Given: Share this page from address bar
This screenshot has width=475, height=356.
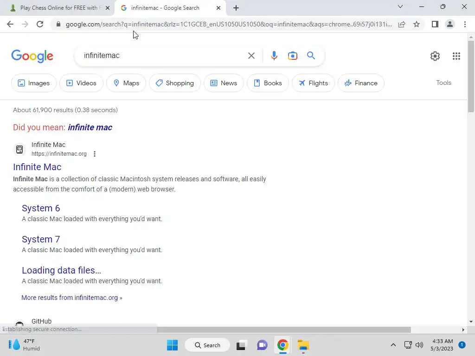Looking at the screenshot, I should coord(402,24).
